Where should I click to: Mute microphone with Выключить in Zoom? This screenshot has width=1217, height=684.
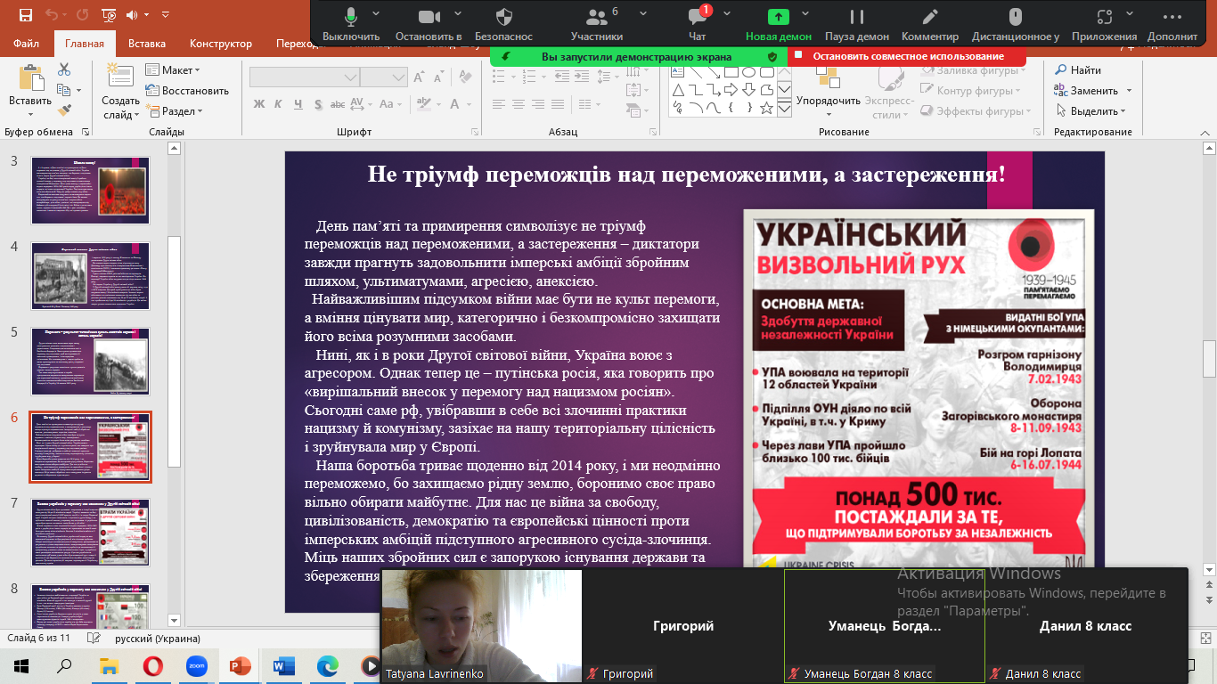pyautogui.click(x=351, y=23)
